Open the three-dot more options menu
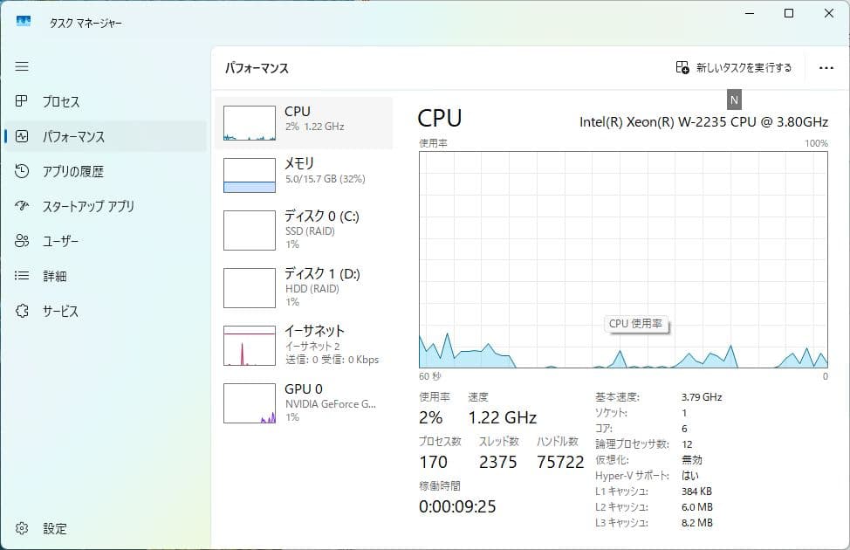This screenshot has height=550, width=850. (826, 67)
